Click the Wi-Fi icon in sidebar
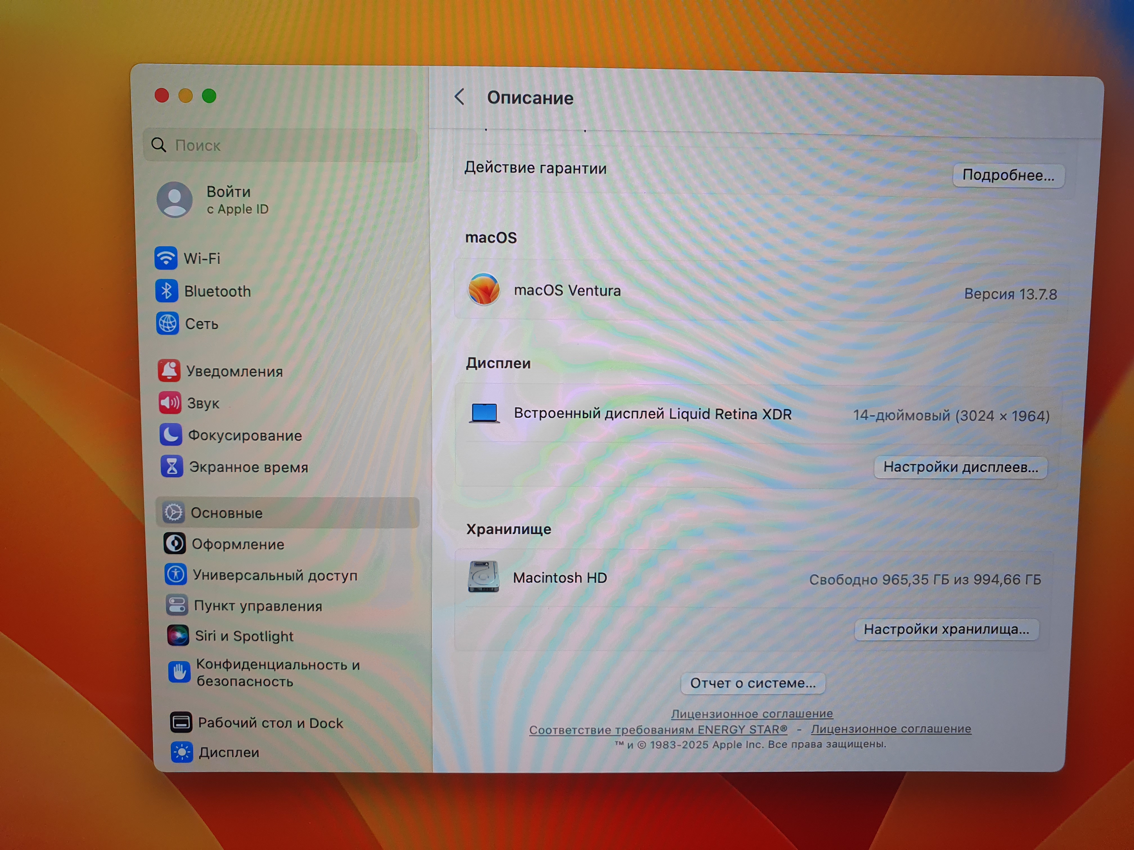 [166, 258]
